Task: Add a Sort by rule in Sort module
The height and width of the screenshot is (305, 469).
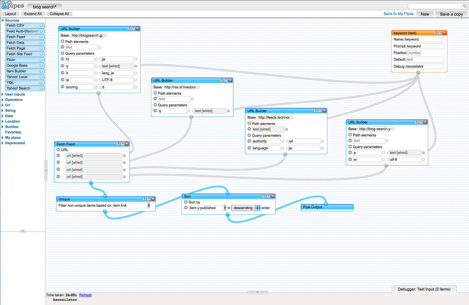Action: point(186,202)
